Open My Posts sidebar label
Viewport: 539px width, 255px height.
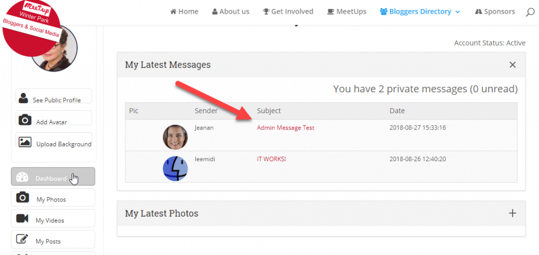pyautogui.click(x=48, y=241)
